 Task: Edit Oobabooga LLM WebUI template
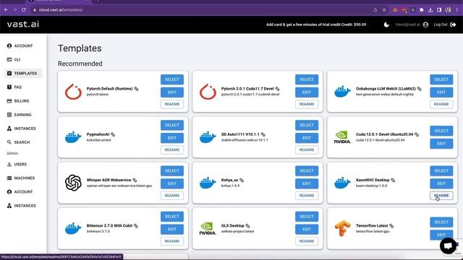click(441, 92)
